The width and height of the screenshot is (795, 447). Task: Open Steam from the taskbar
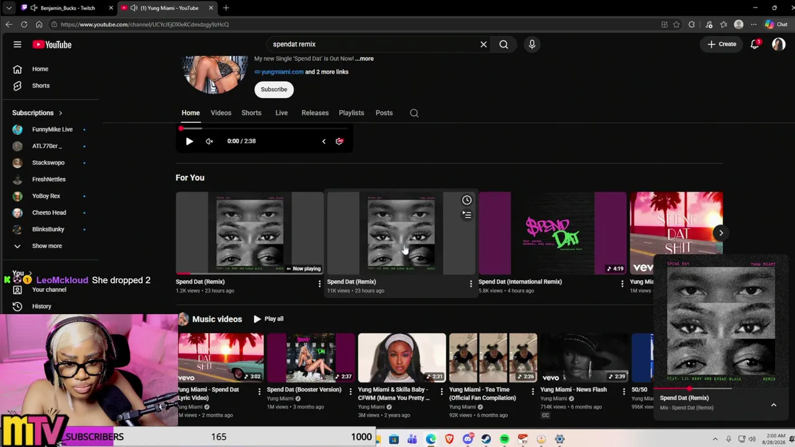pyautogui.click(x=486, y=440)
